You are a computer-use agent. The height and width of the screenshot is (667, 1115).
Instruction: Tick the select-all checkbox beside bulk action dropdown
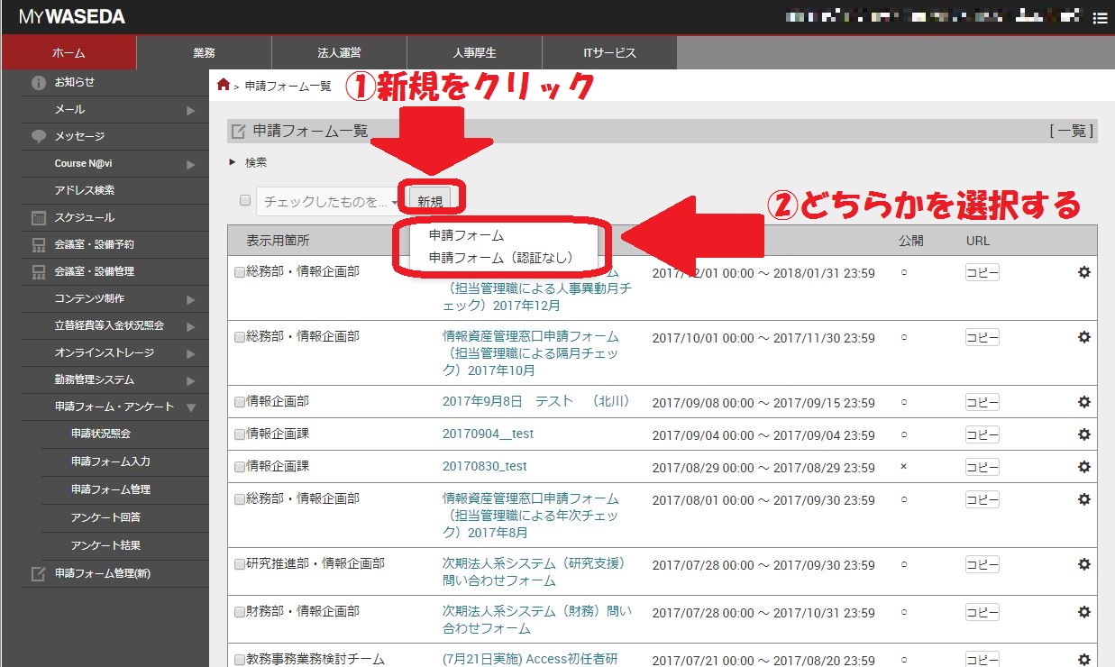pos(245,200)
